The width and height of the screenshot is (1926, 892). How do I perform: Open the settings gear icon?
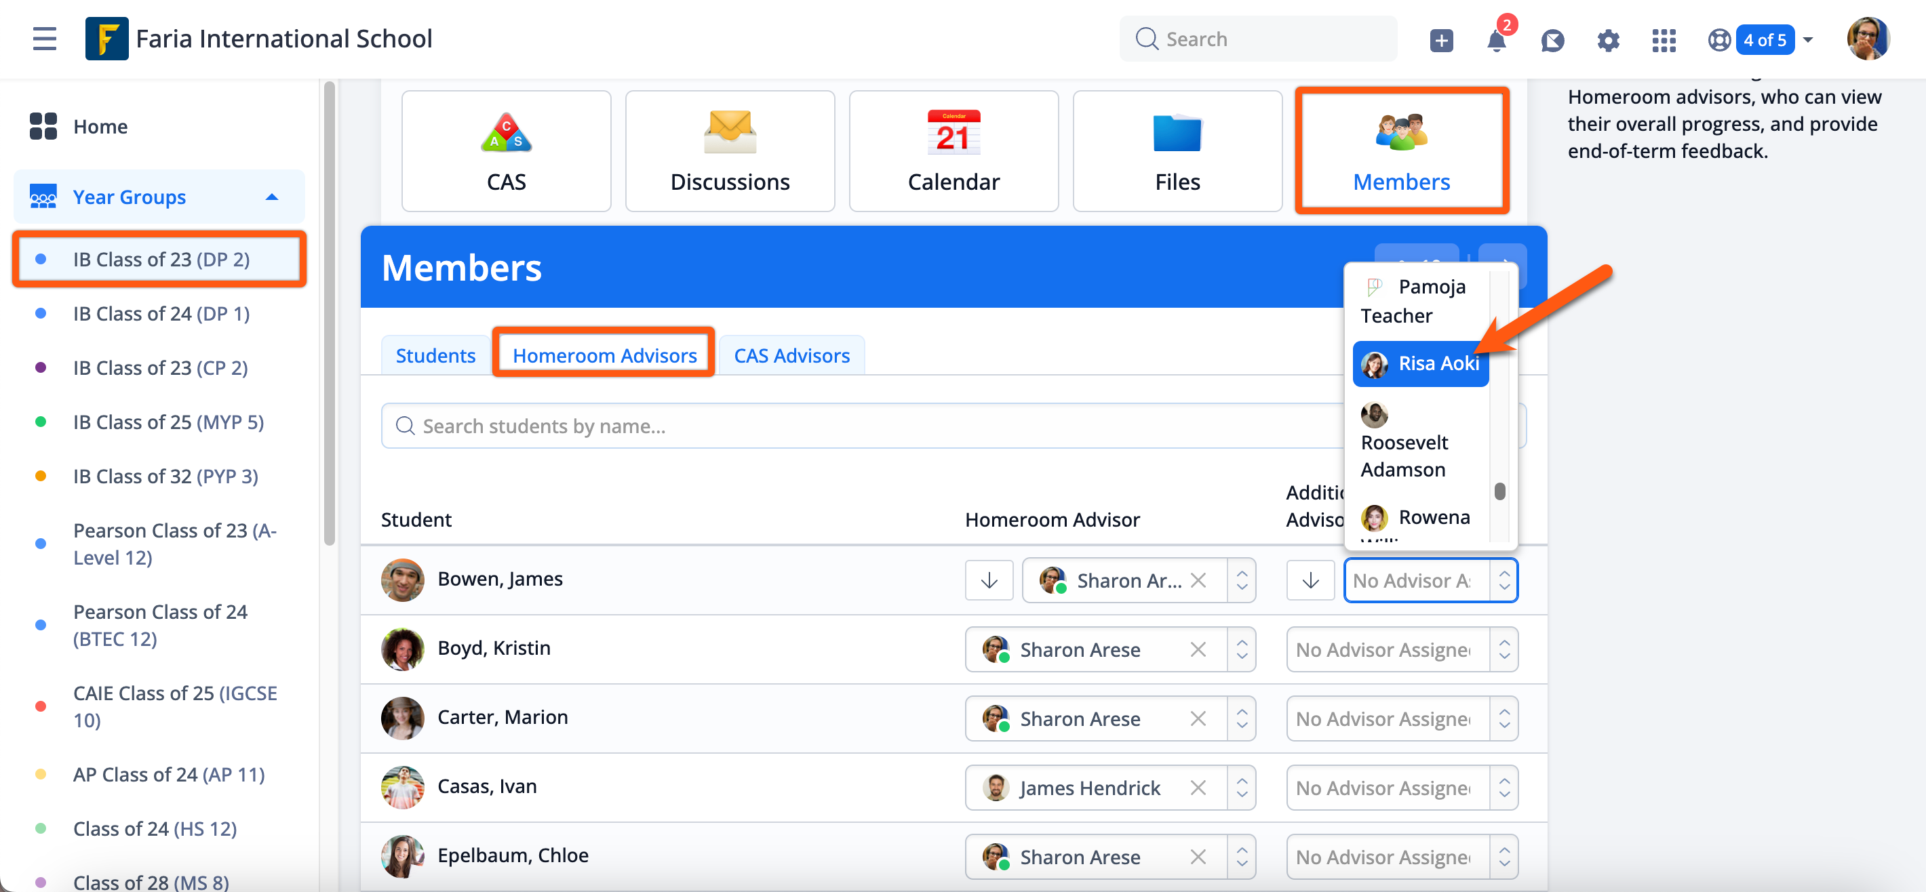pos(1607,41)
